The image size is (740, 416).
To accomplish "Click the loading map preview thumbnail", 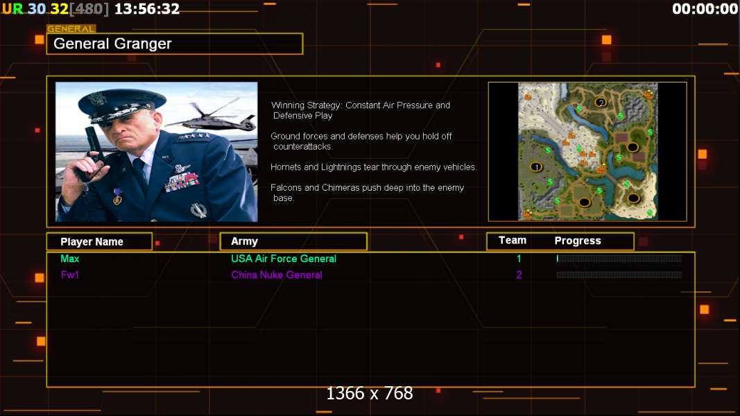I will click(x=587, y=151).
